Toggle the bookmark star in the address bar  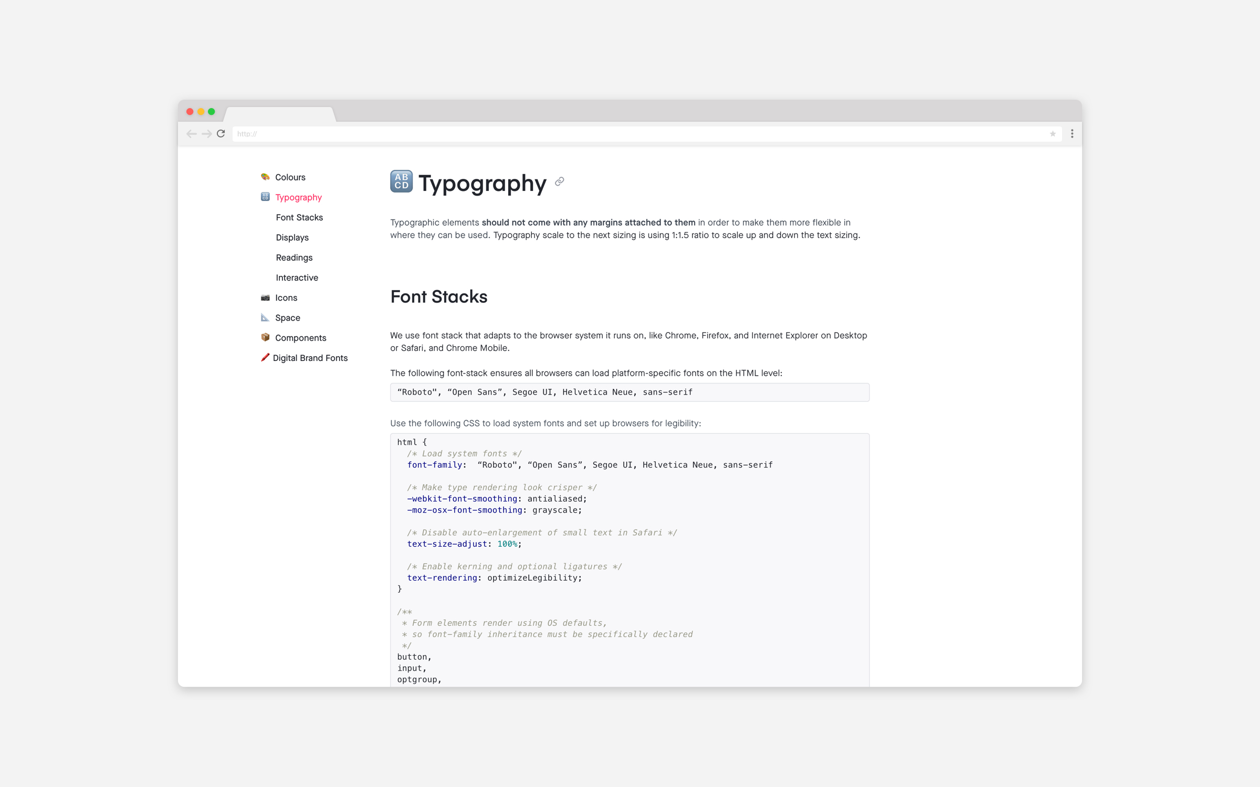[1053, 134]
